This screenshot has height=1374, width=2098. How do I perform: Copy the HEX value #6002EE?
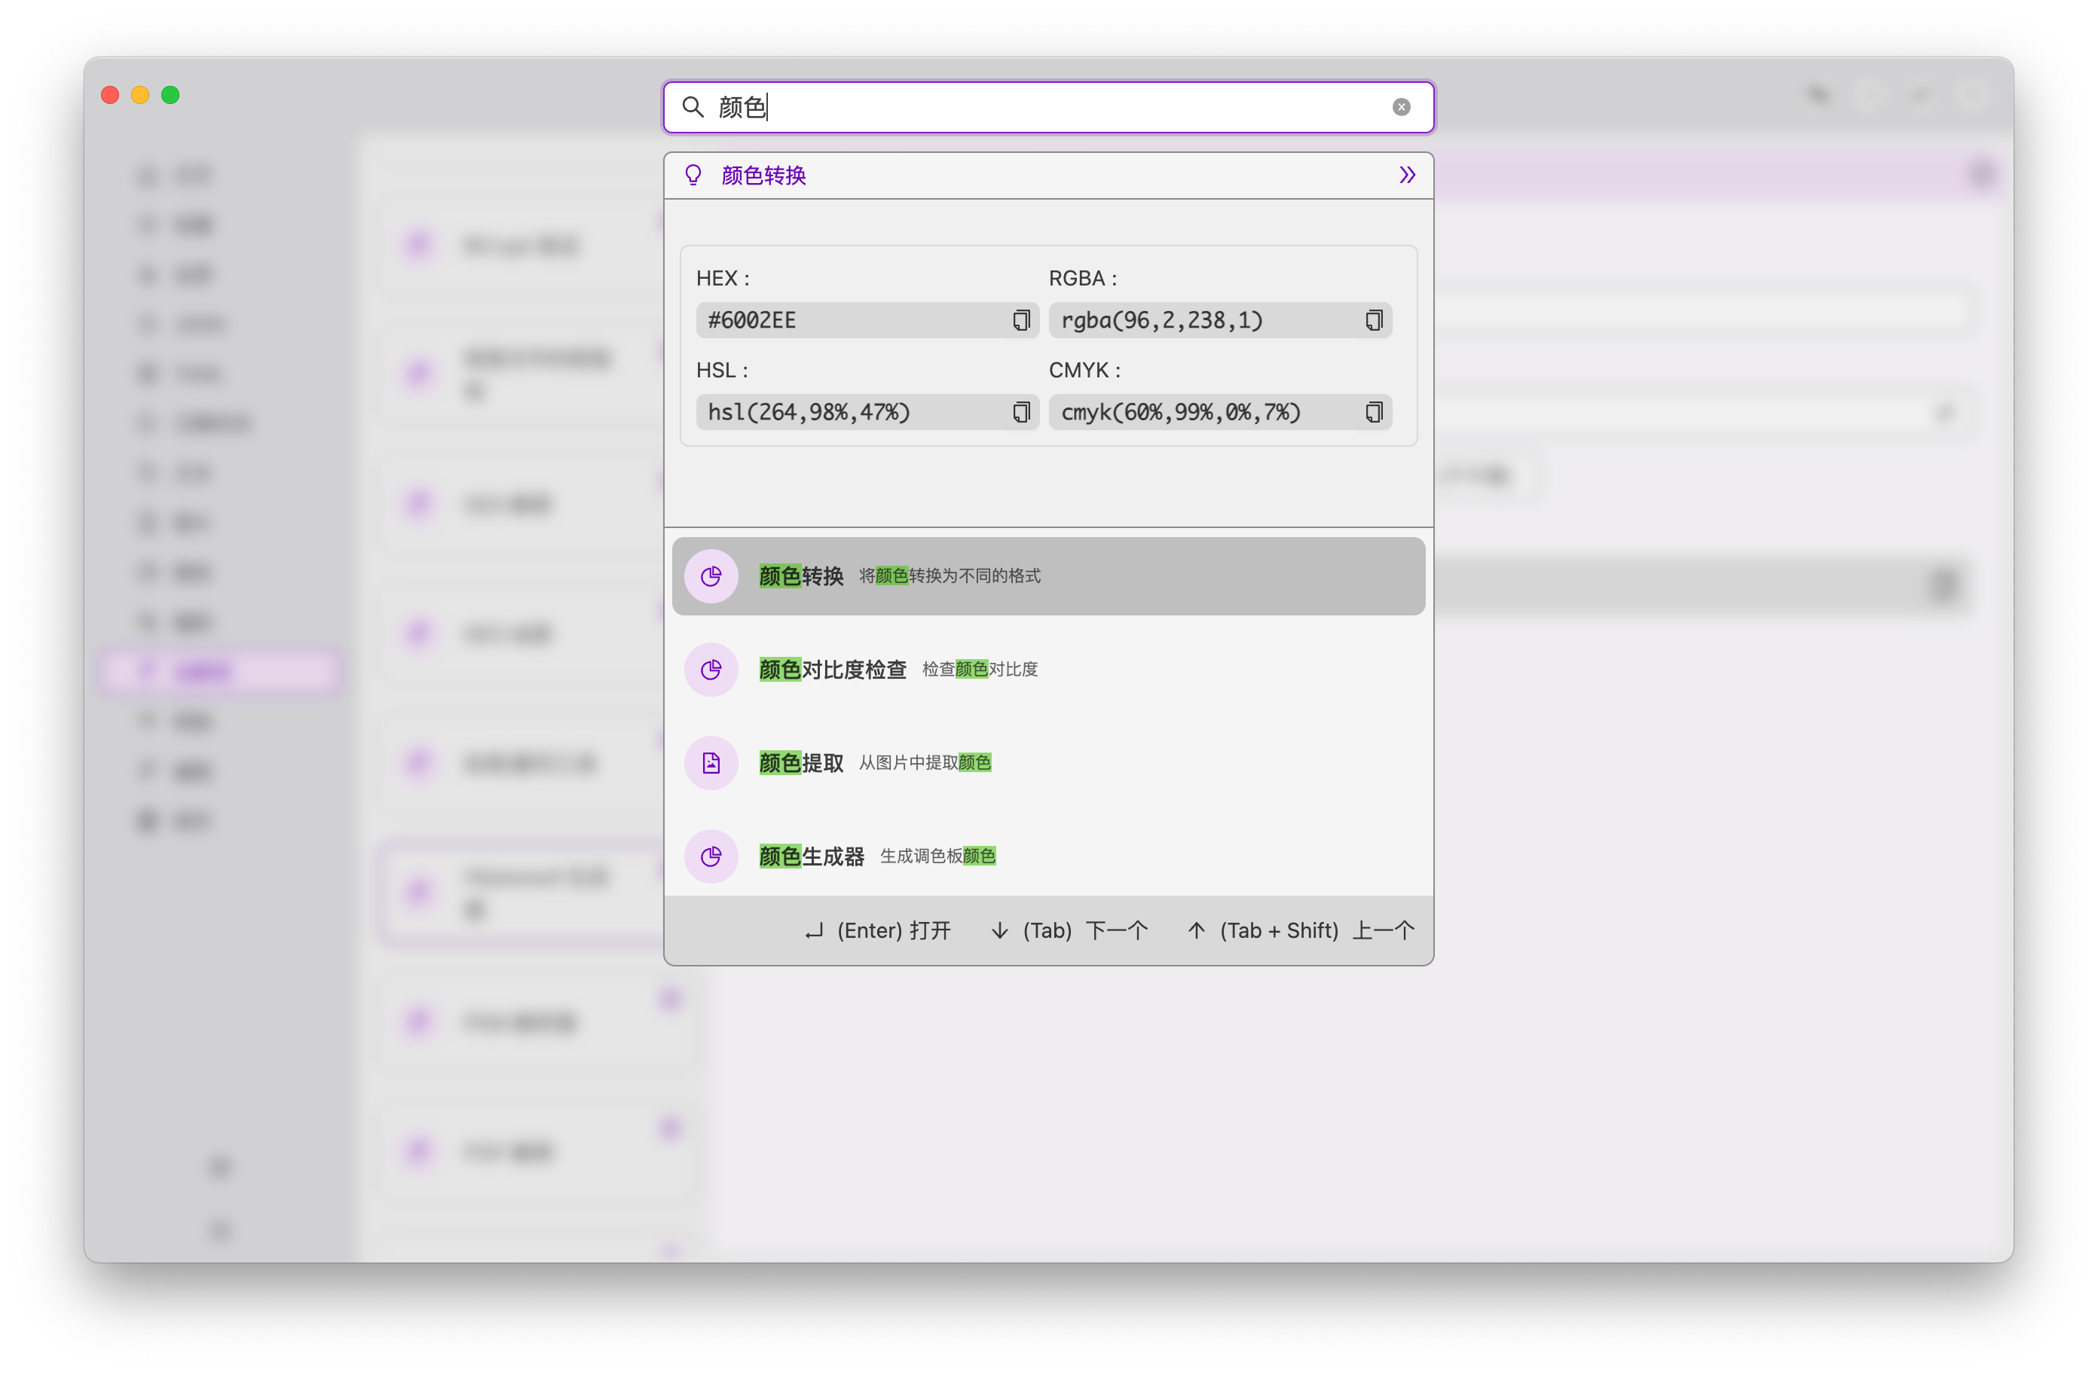coord(1021,320)
